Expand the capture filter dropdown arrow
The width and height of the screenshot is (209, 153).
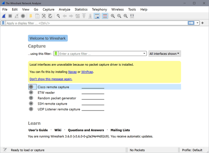pos(144,54)
